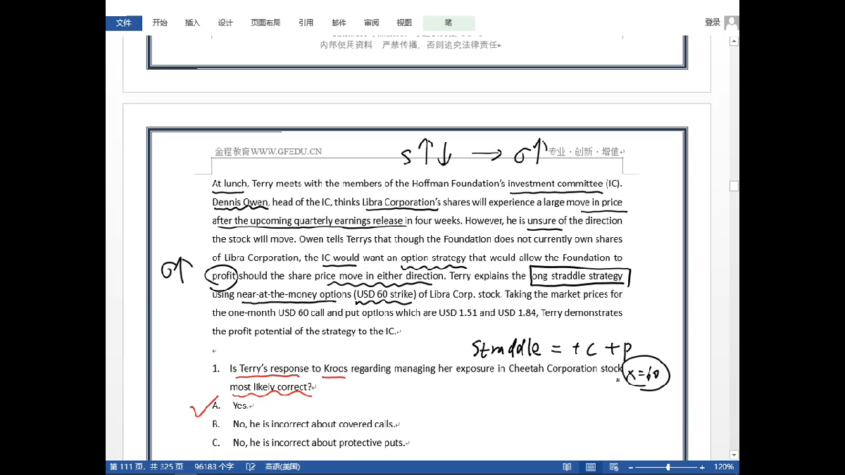Open the 邮件 (Mailings) tab

pyautogui.click(x=339, y=23)
